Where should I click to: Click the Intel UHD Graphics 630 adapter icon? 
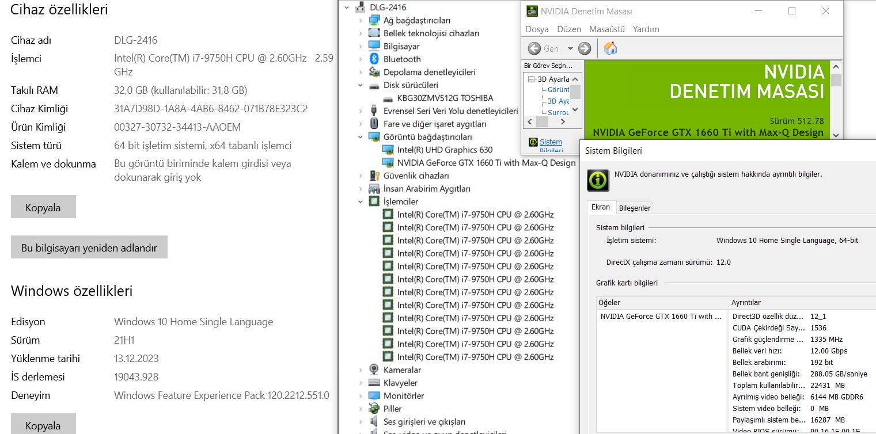point(388,150)
